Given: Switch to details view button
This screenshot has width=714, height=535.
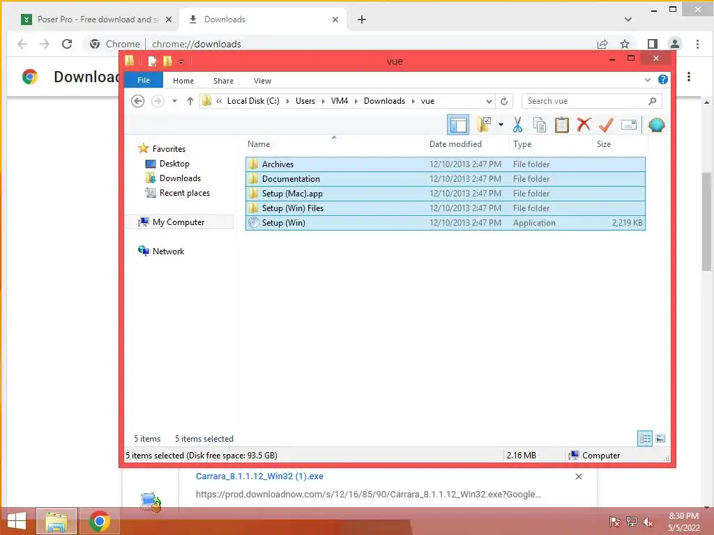Looking at the screenshot, I should 645,439.
